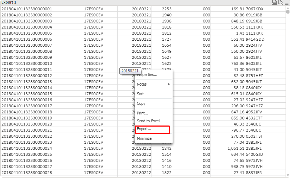Click the Send to Excel caption icon
The width and height of the screenshot is (292, 179).
tap(281, 2)
